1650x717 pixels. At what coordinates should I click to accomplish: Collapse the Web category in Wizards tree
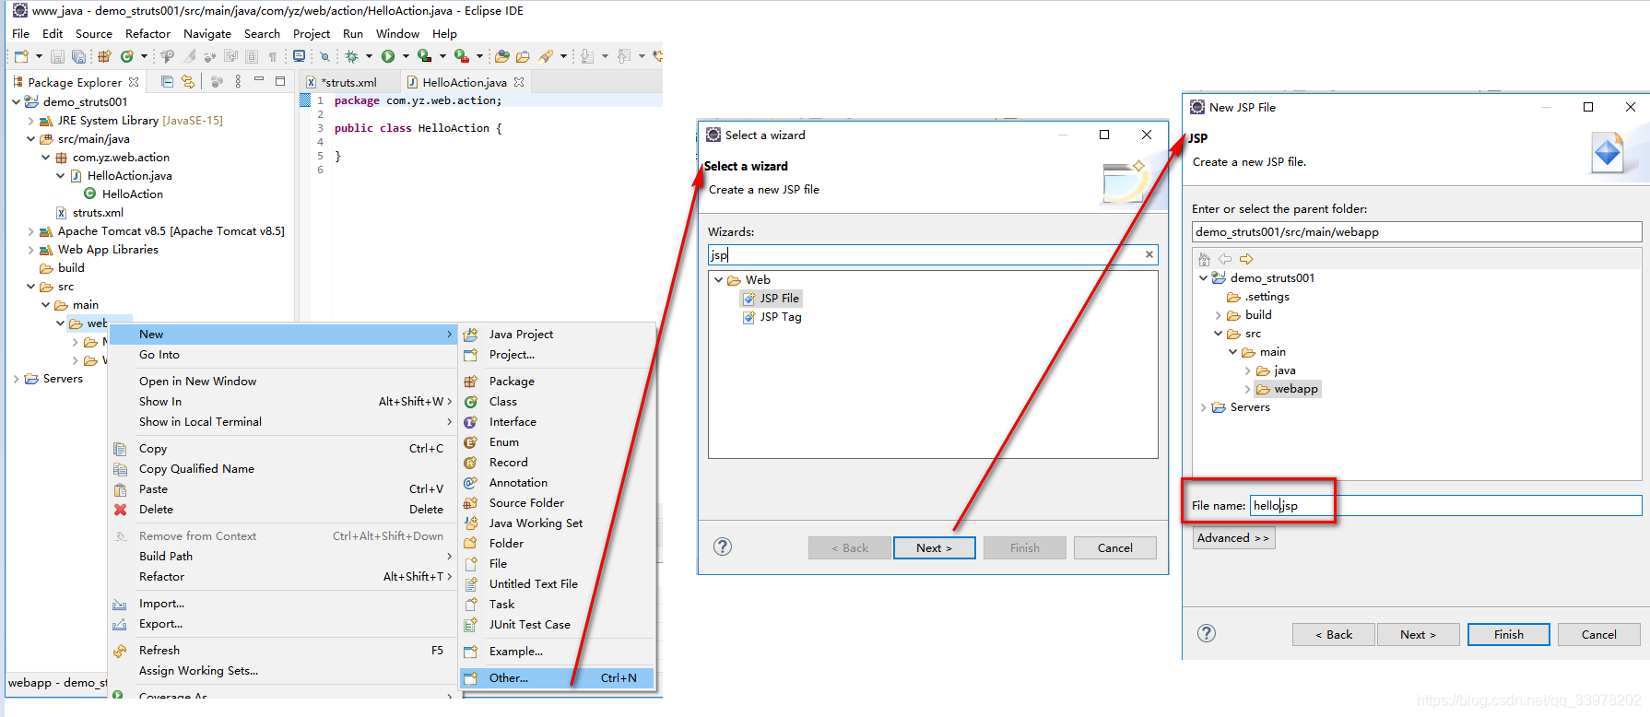(718, 280)
